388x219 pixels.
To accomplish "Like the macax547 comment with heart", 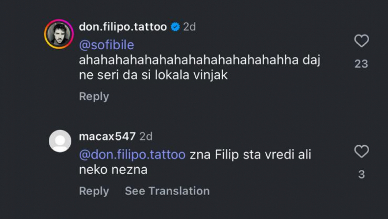I will click(361, 151).
